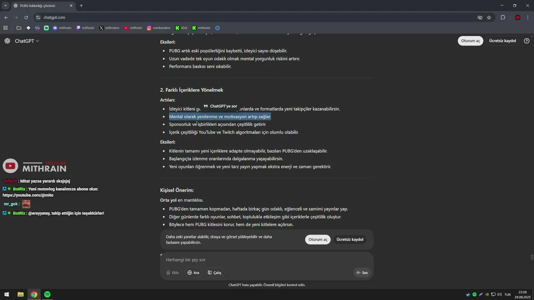Click the 'Başlangıçta izlenme oranlarında' bullet text
Viewport: 534px width, 300px height.
pos(226,159)
